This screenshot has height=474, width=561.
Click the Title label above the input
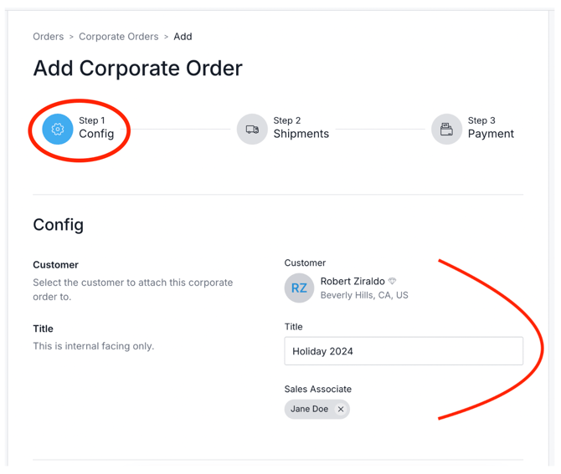pos(293,327)
